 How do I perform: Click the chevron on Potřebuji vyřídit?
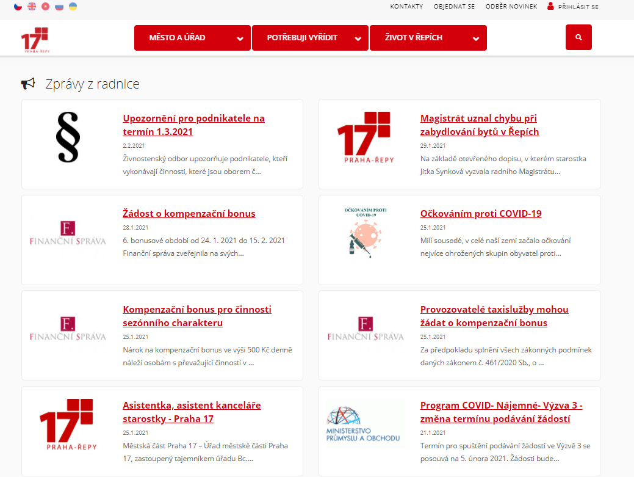point(358,39)
